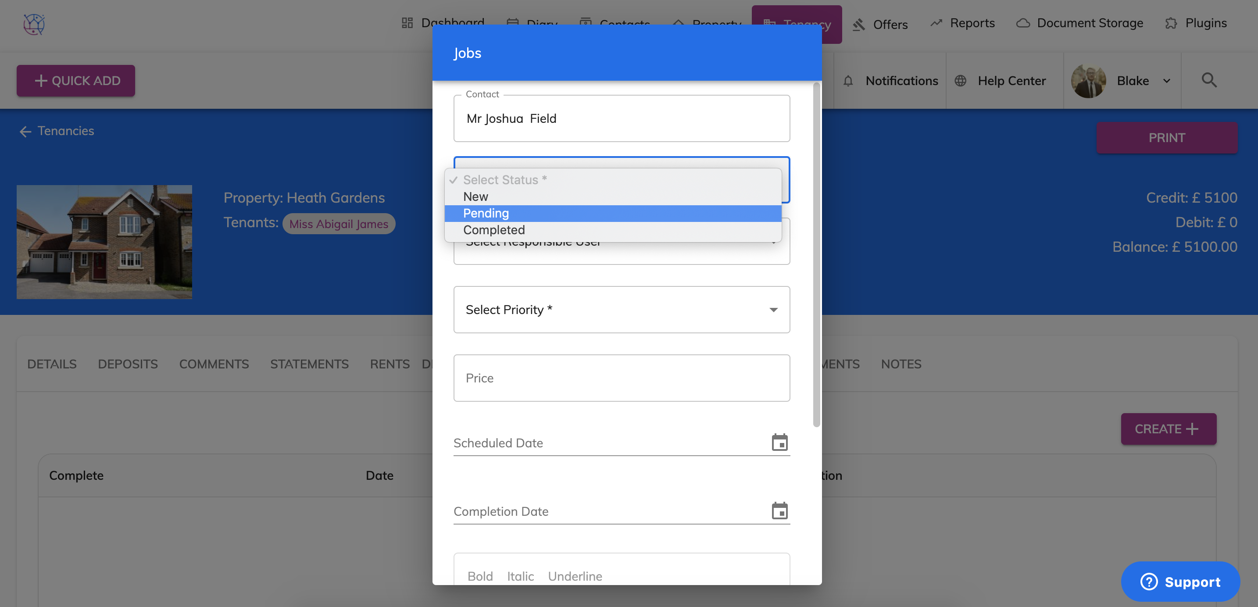The width and height of the screenshot is (1258, 607).
Task: Click the QUICK ADD button
Action: point(76,81)
